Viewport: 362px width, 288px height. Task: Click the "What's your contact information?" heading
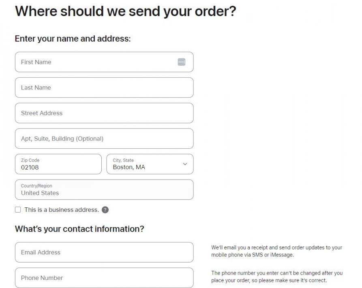[x=79, y=229]
